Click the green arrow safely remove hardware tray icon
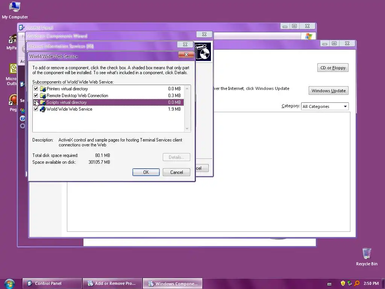This screenshot has width=385, height=289. click(x=350, y=283)
